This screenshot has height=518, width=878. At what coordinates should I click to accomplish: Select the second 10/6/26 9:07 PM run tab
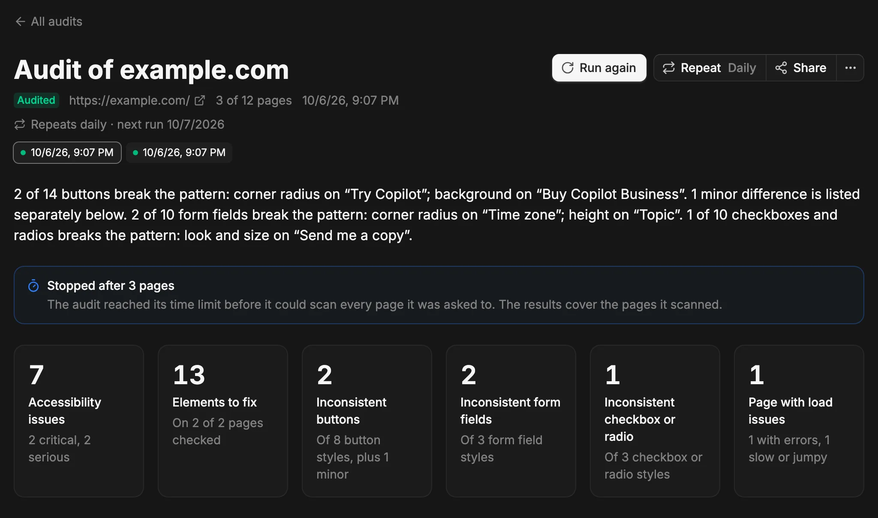[179, 153]
